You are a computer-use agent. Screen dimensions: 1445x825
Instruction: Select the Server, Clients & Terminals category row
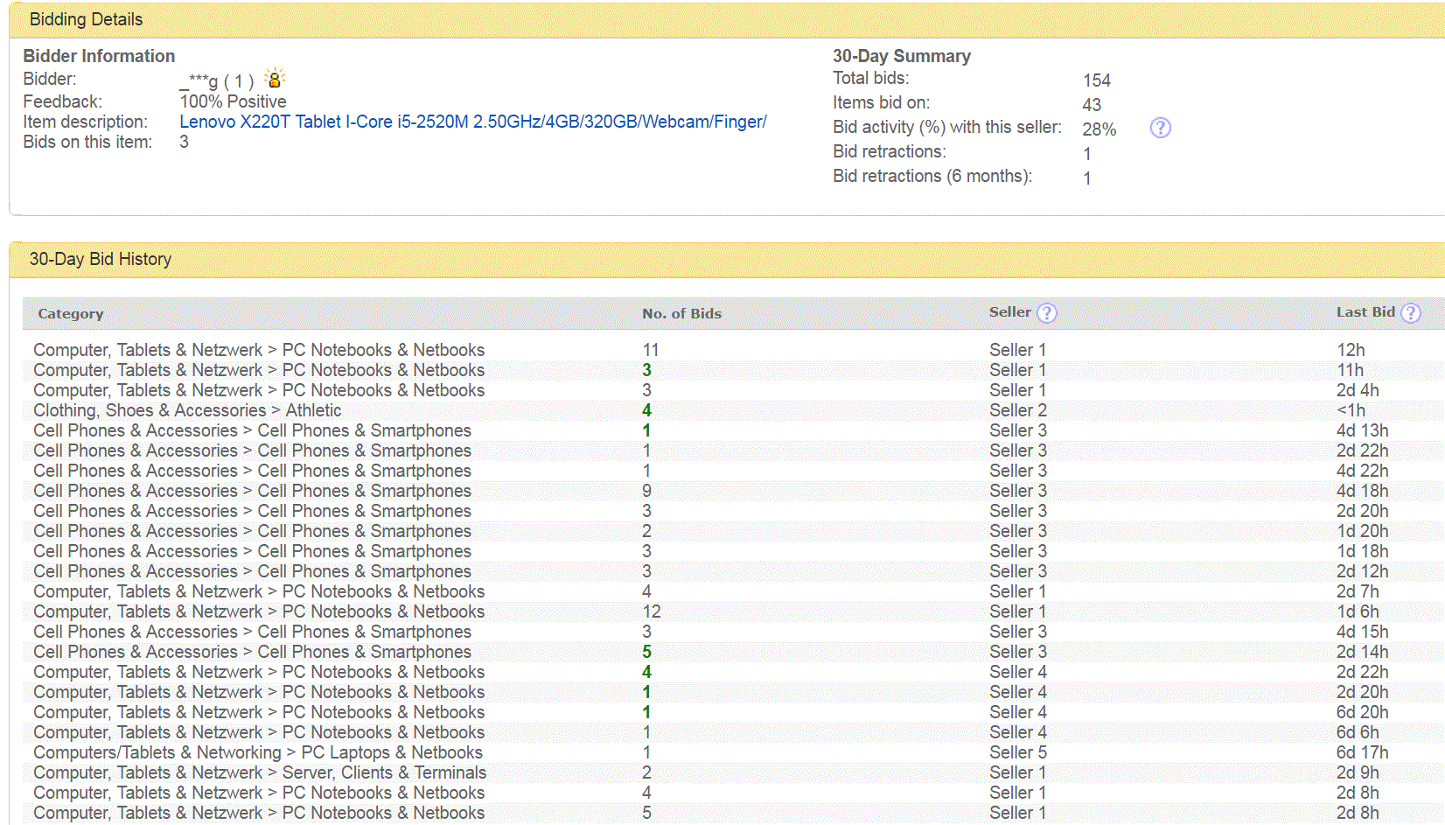tap(259, 773)
